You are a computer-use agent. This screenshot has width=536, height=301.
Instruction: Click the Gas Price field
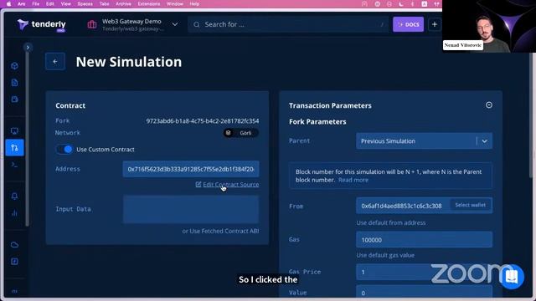click(424, 272)
